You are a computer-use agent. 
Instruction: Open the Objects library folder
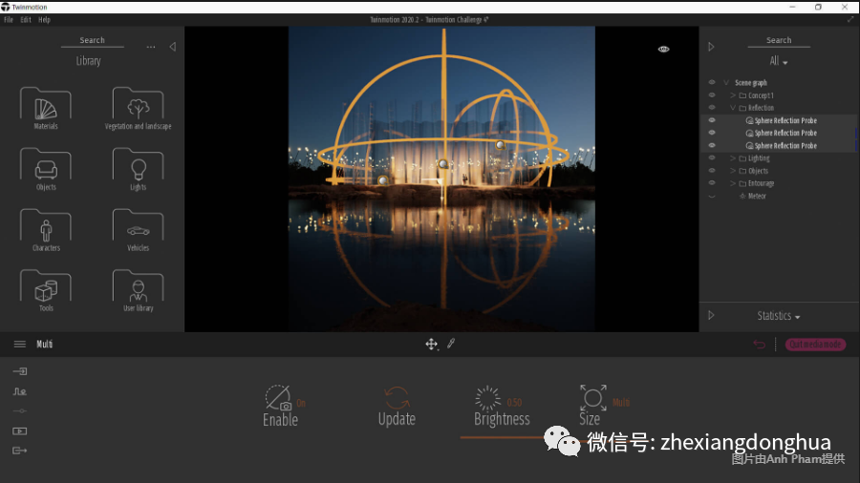click(46, 169)
